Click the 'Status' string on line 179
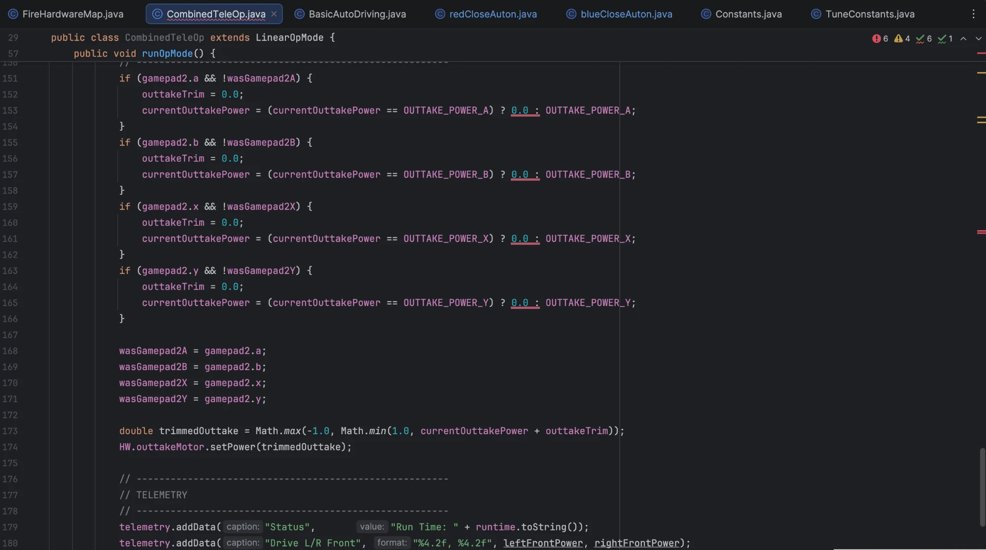Screen dimensions: 986x550 point(287,527)
